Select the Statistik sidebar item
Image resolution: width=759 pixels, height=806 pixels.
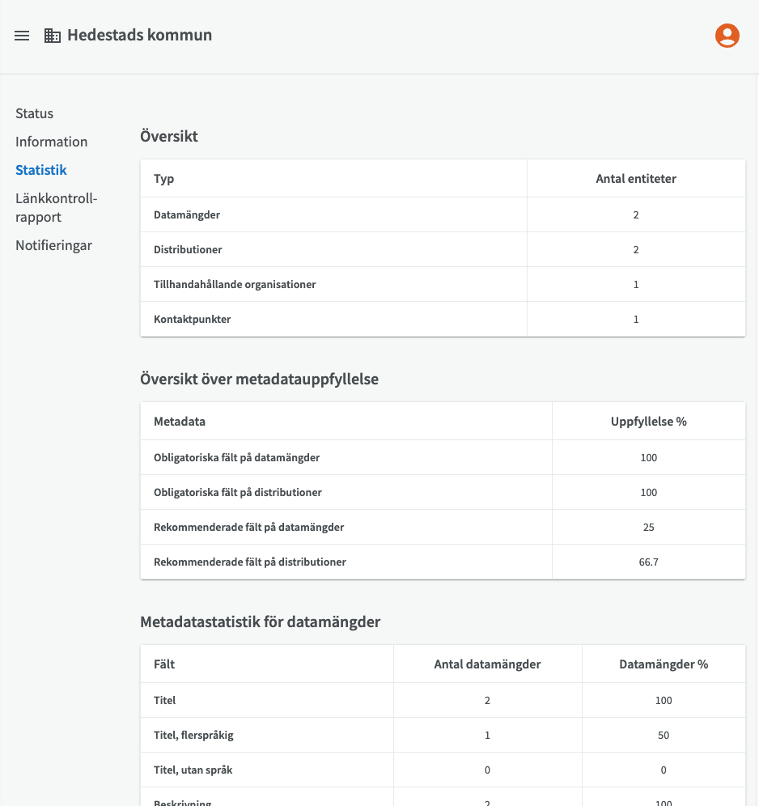coord(41,170)
